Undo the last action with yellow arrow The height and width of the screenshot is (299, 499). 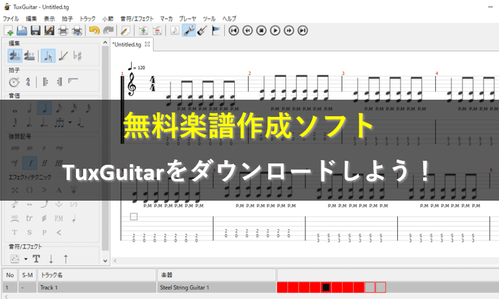pos(93,30)
